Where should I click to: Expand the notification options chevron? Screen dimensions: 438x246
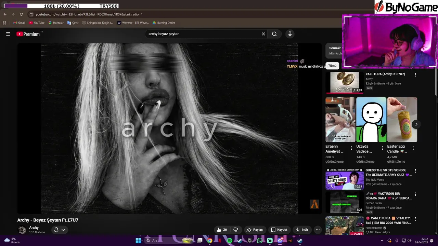coord(63,230)
